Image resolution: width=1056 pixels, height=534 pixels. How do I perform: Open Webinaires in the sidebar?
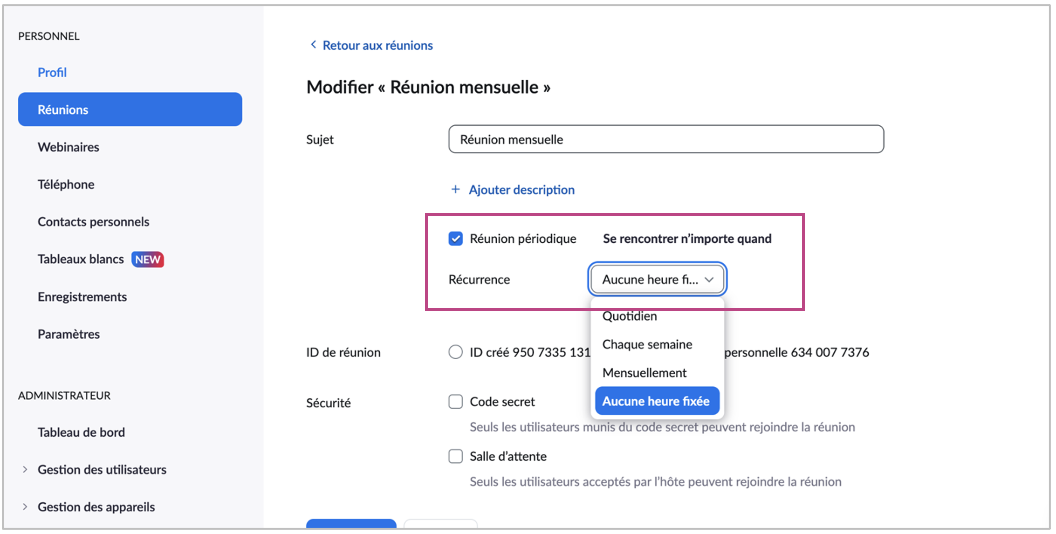[x=69, y=147]
